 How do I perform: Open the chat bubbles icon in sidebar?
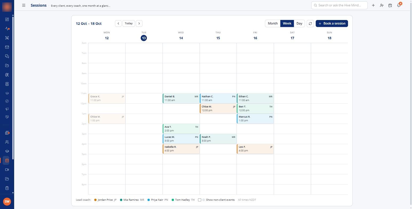[7, 56]
